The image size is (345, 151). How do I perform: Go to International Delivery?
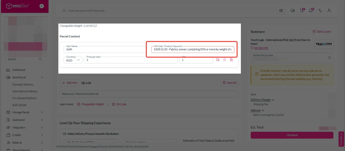25,91
